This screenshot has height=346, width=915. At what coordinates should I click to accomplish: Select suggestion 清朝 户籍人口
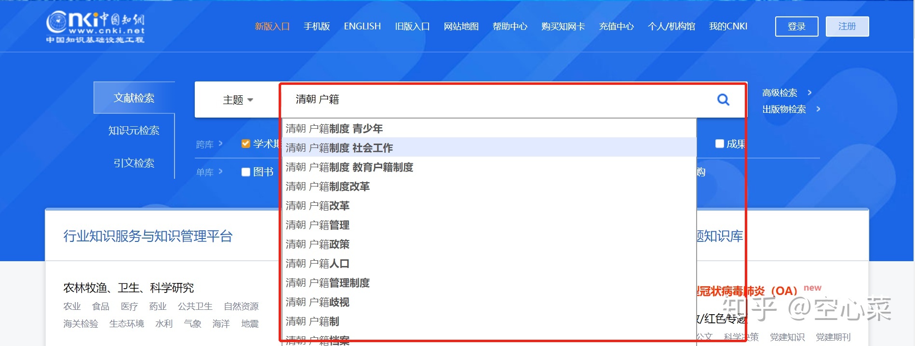[x=489, y=263]
